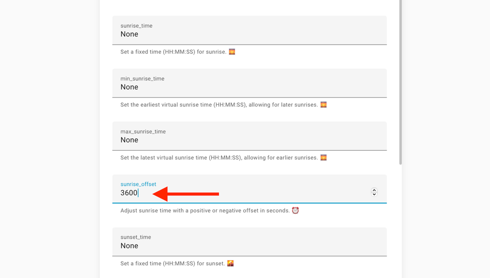Click the sunrise_time input field
The height and width of the screenshot is (278, 490).
[x=249, y=30]
